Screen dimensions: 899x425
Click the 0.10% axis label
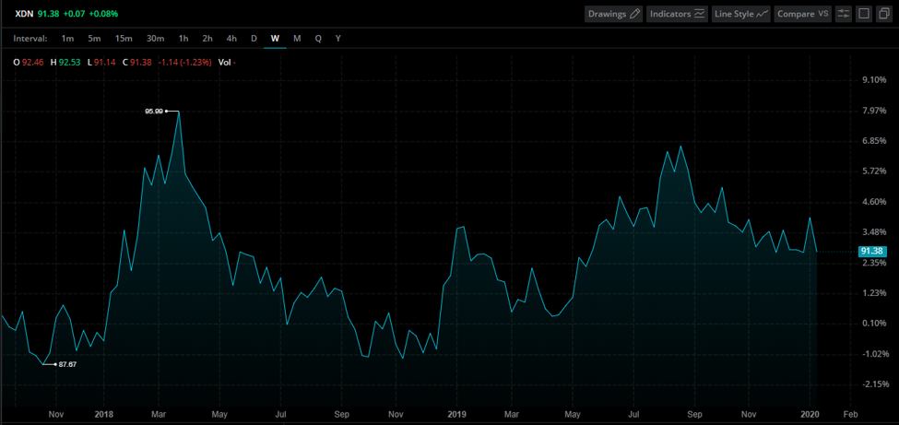click(874, 324)
